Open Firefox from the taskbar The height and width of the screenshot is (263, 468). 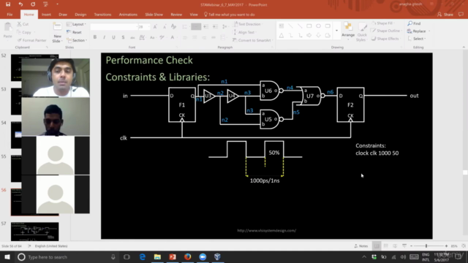point(187,256)
